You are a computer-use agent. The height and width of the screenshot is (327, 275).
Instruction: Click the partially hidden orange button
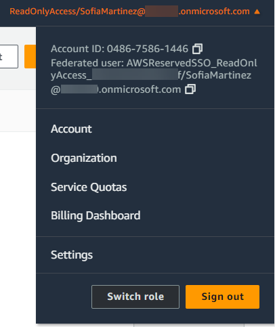30,56
